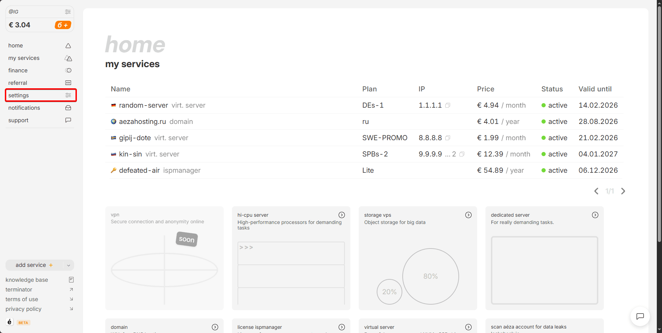This screenshot has height=333, width=662.
Task: Click the top-up balance plus button
Action: [63, 25]
